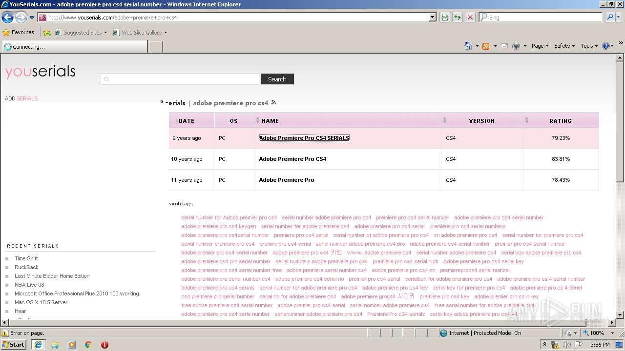The height and width of the screenshot is (351, 625).
Task: Expand the Home button dropdown arrow
Action: click(x=477, y=46)
